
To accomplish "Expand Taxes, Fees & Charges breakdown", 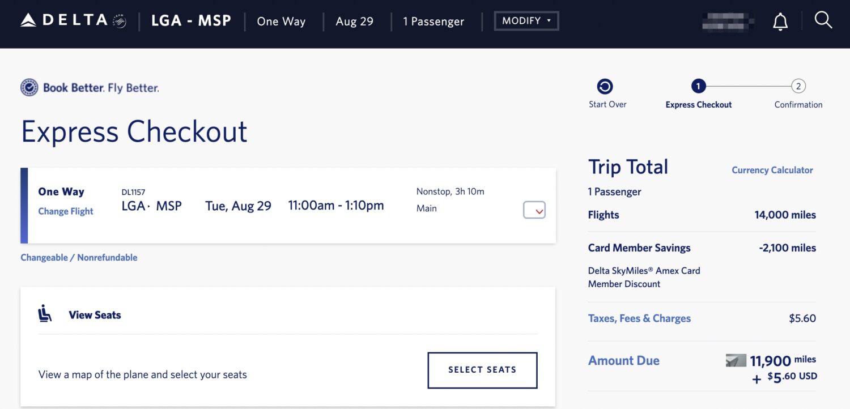I will tap(639, 318).
